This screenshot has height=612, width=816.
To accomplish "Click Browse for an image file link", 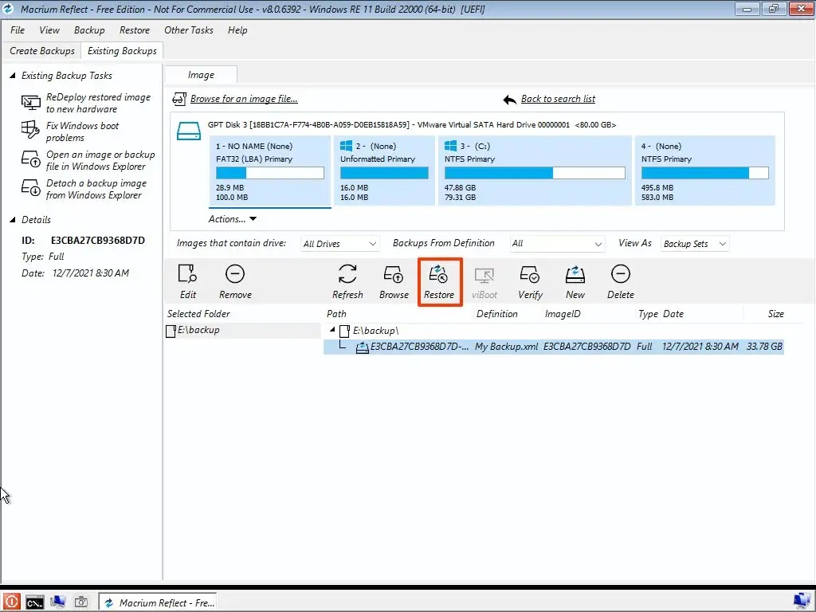I will (244, 99).
